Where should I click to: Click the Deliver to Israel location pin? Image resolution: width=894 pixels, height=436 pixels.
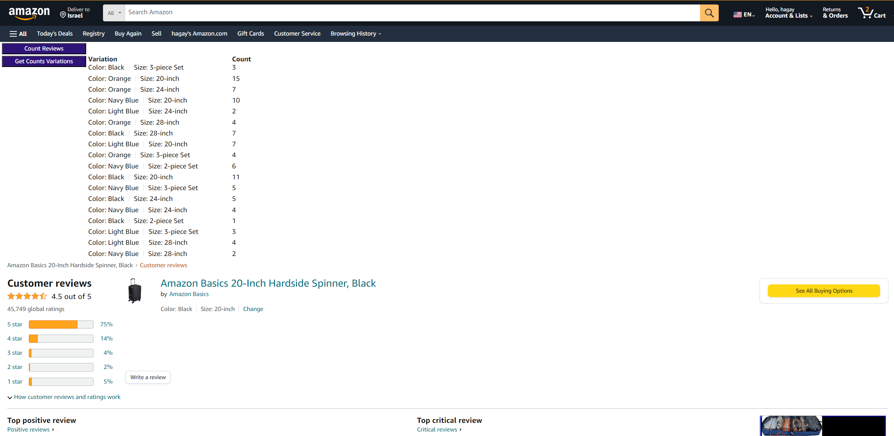[x=63, y=15]
